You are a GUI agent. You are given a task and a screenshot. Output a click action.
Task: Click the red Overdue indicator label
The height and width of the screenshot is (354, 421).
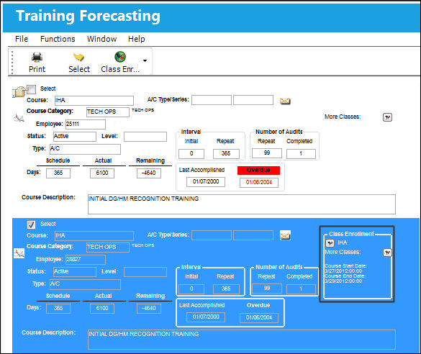(x=258, y=170)
